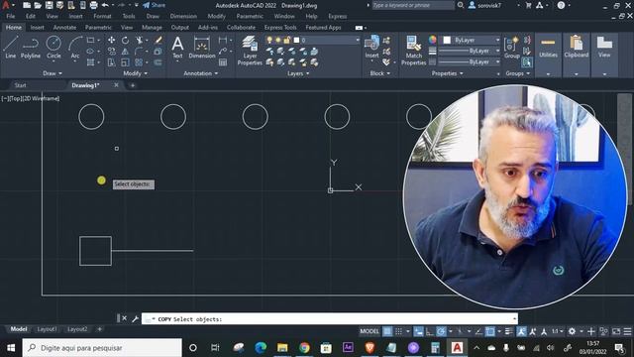The width and height of the screenshot is (634, 357).
Task: Expand the Draw panel
Action: [53, 73]
